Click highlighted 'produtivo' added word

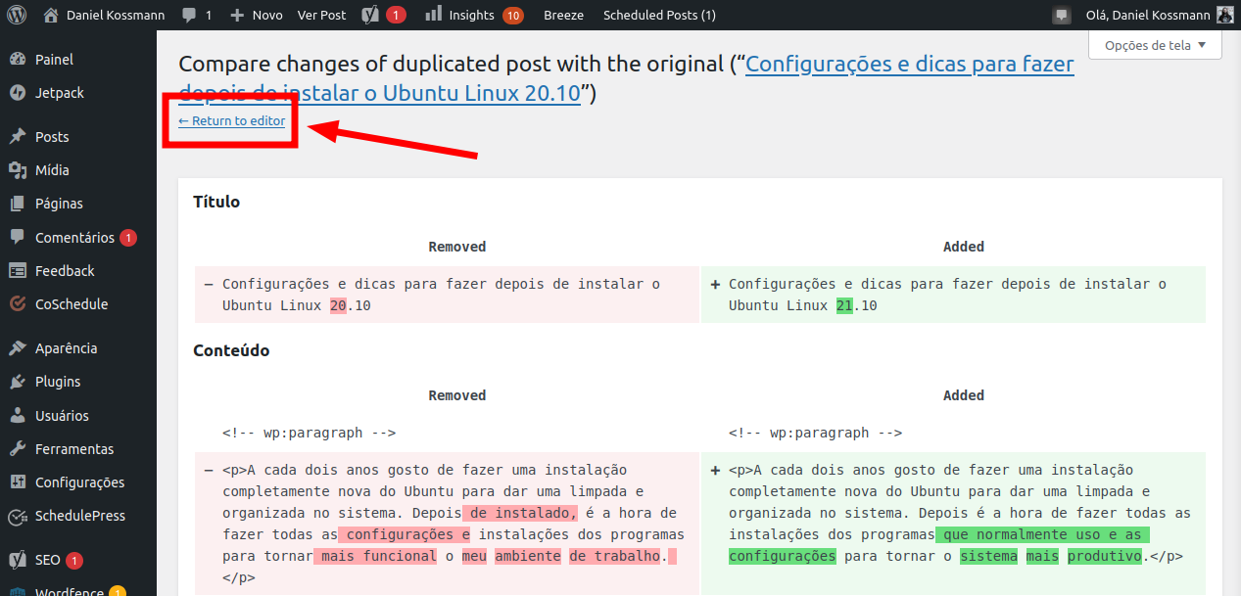(1105, 556)
